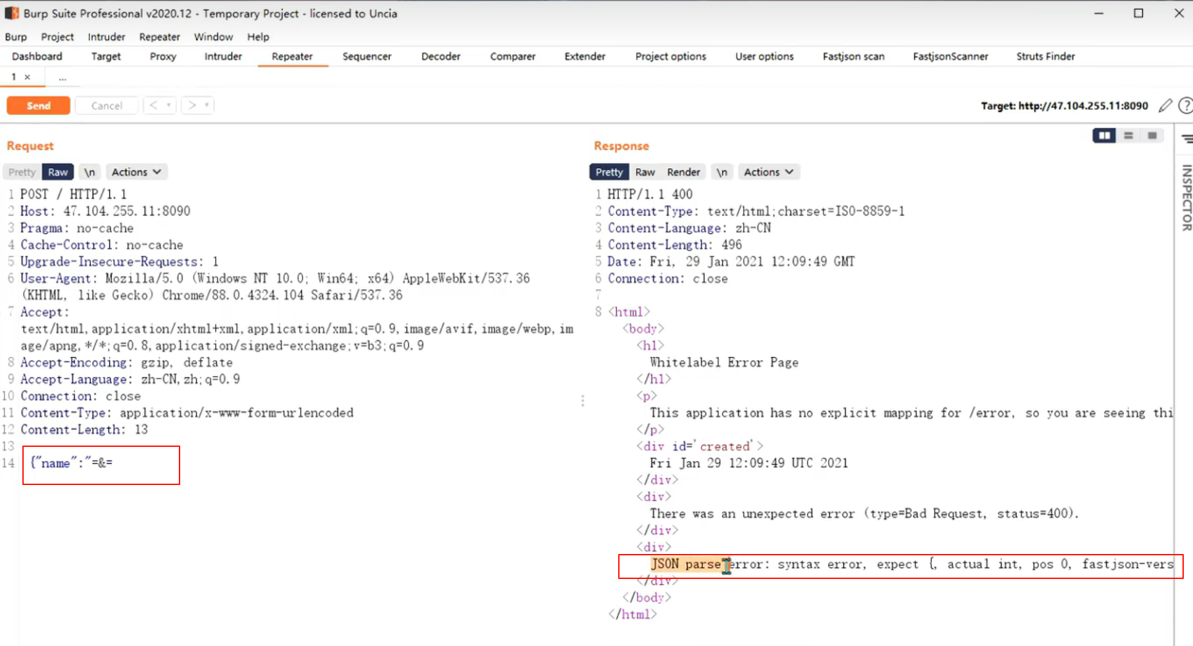Select the top/bottom horizontal layout icon
The height and width of the screenshot is (646, 1193).
click(x=1129, y=135)
